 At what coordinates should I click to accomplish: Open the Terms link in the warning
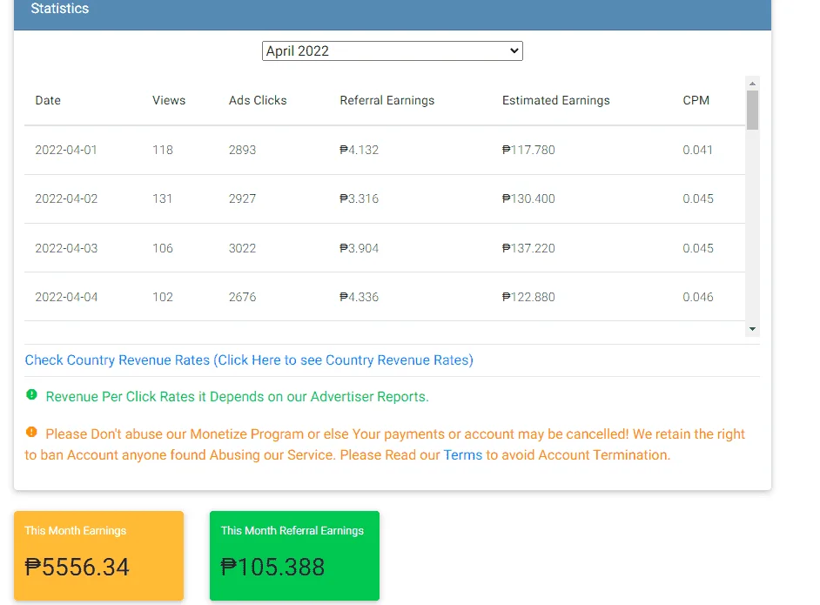(462, 455)
